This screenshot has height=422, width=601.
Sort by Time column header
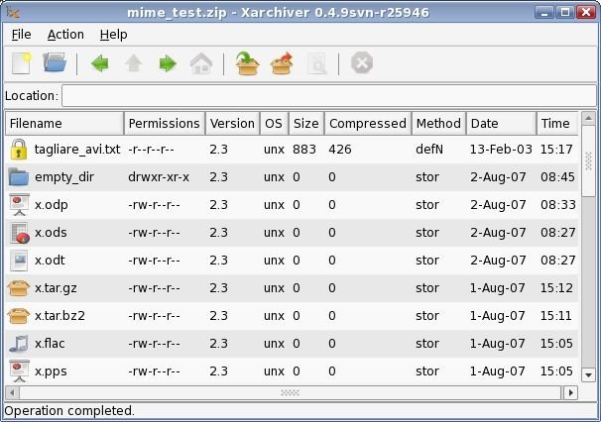pos(557,123)
